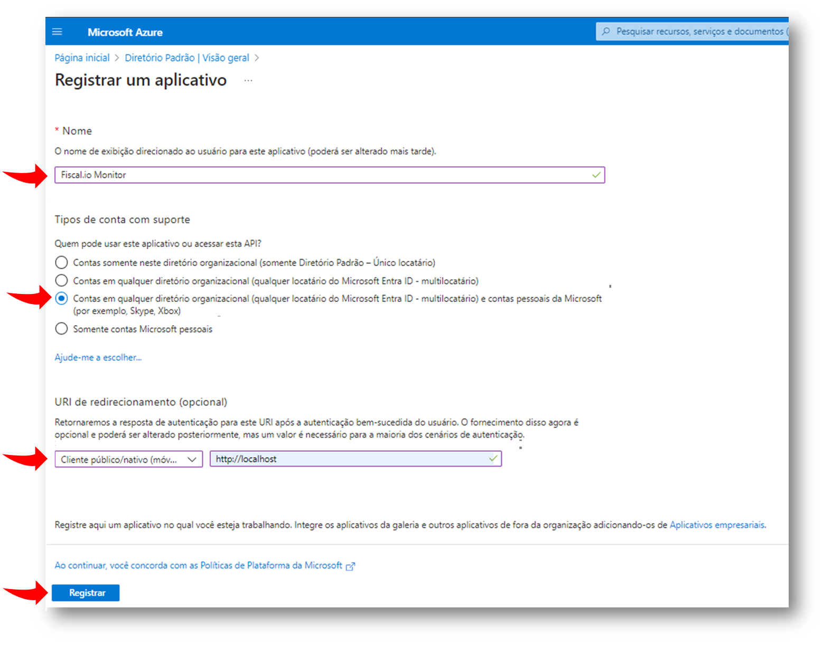This screenshot has height=645, width=823.
Task: Go to Página inicial breadcrumb
Action: (82, 58)
